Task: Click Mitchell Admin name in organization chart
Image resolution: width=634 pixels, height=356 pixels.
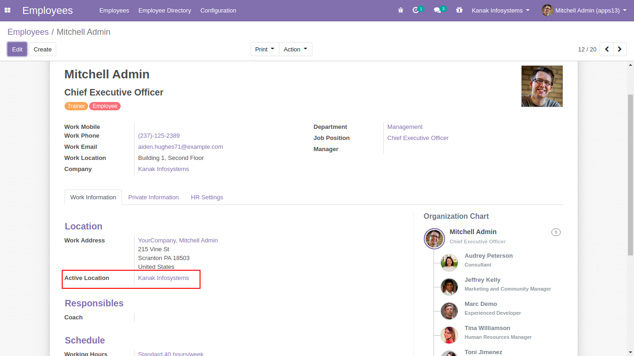Action: click(473, 231)
